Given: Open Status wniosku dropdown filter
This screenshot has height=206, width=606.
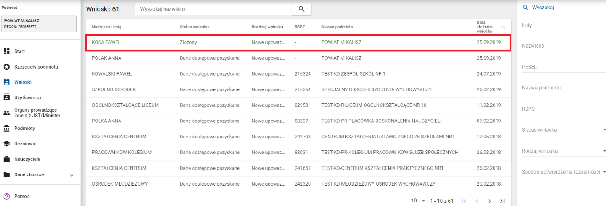Looking at the screenshot, I should 563,130.
